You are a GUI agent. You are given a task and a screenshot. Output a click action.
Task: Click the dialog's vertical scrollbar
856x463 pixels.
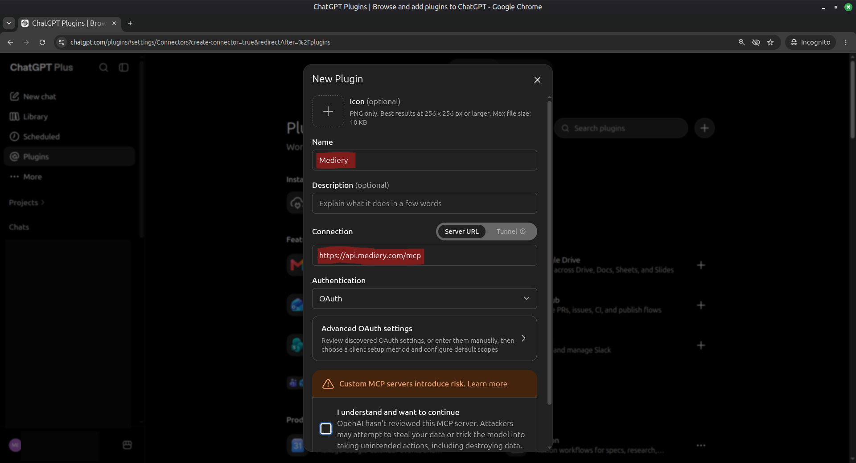pyautogui.click(x=549, y=253)
